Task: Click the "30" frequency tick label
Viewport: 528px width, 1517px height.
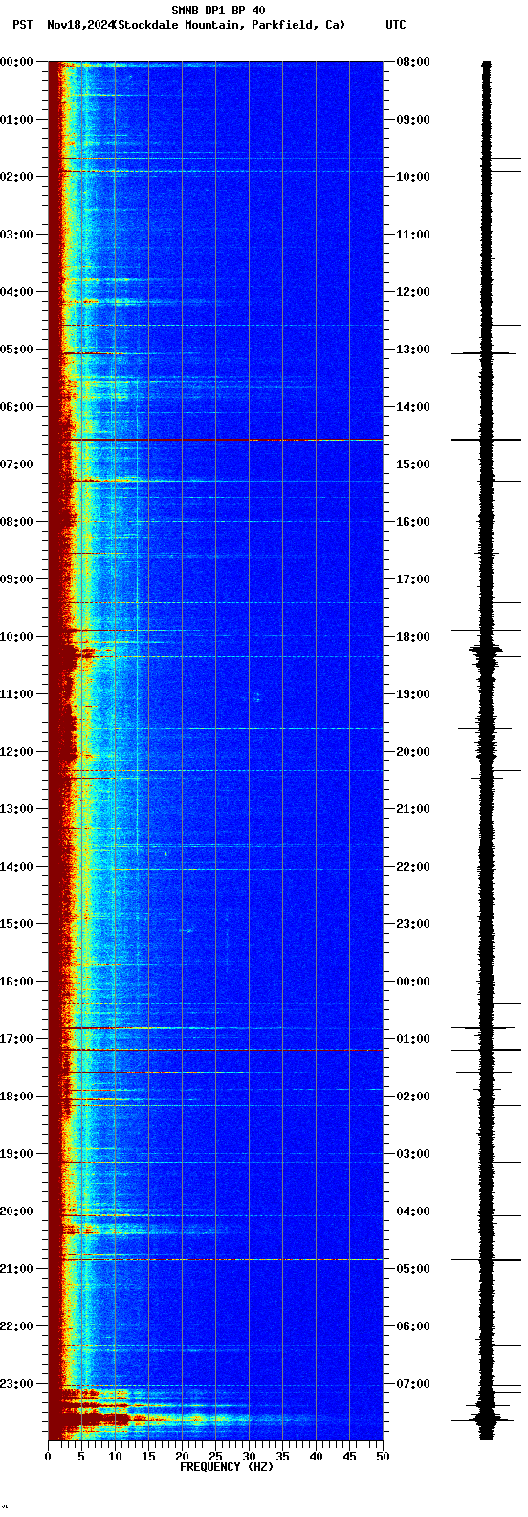Action: (x=249, y=1457)
